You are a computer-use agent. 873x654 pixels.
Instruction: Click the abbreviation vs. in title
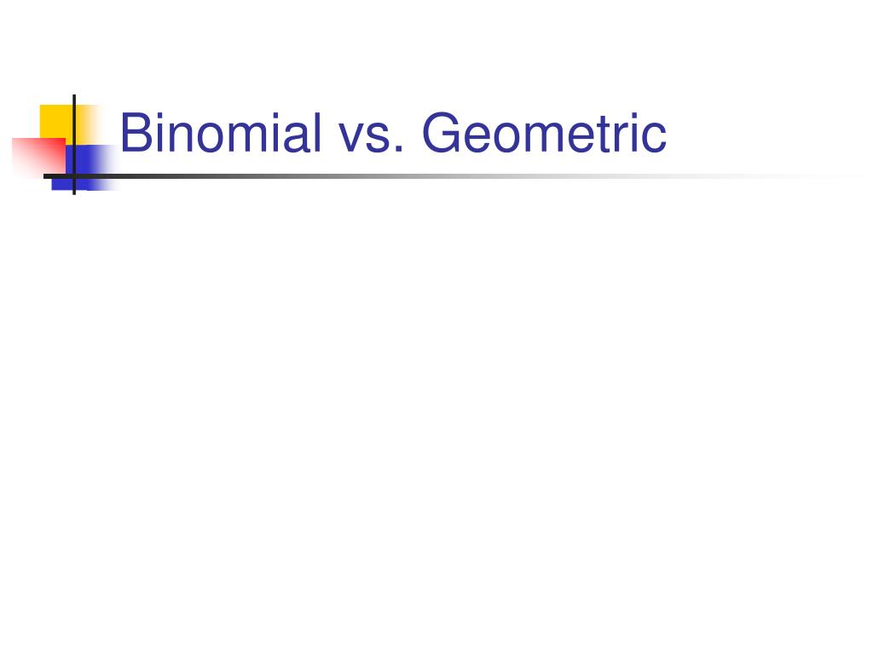coord(372,138)
